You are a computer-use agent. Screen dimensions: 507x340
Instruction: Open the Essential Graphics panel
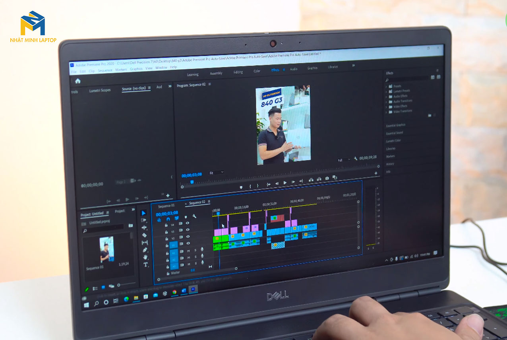click(x=396, y=125)
